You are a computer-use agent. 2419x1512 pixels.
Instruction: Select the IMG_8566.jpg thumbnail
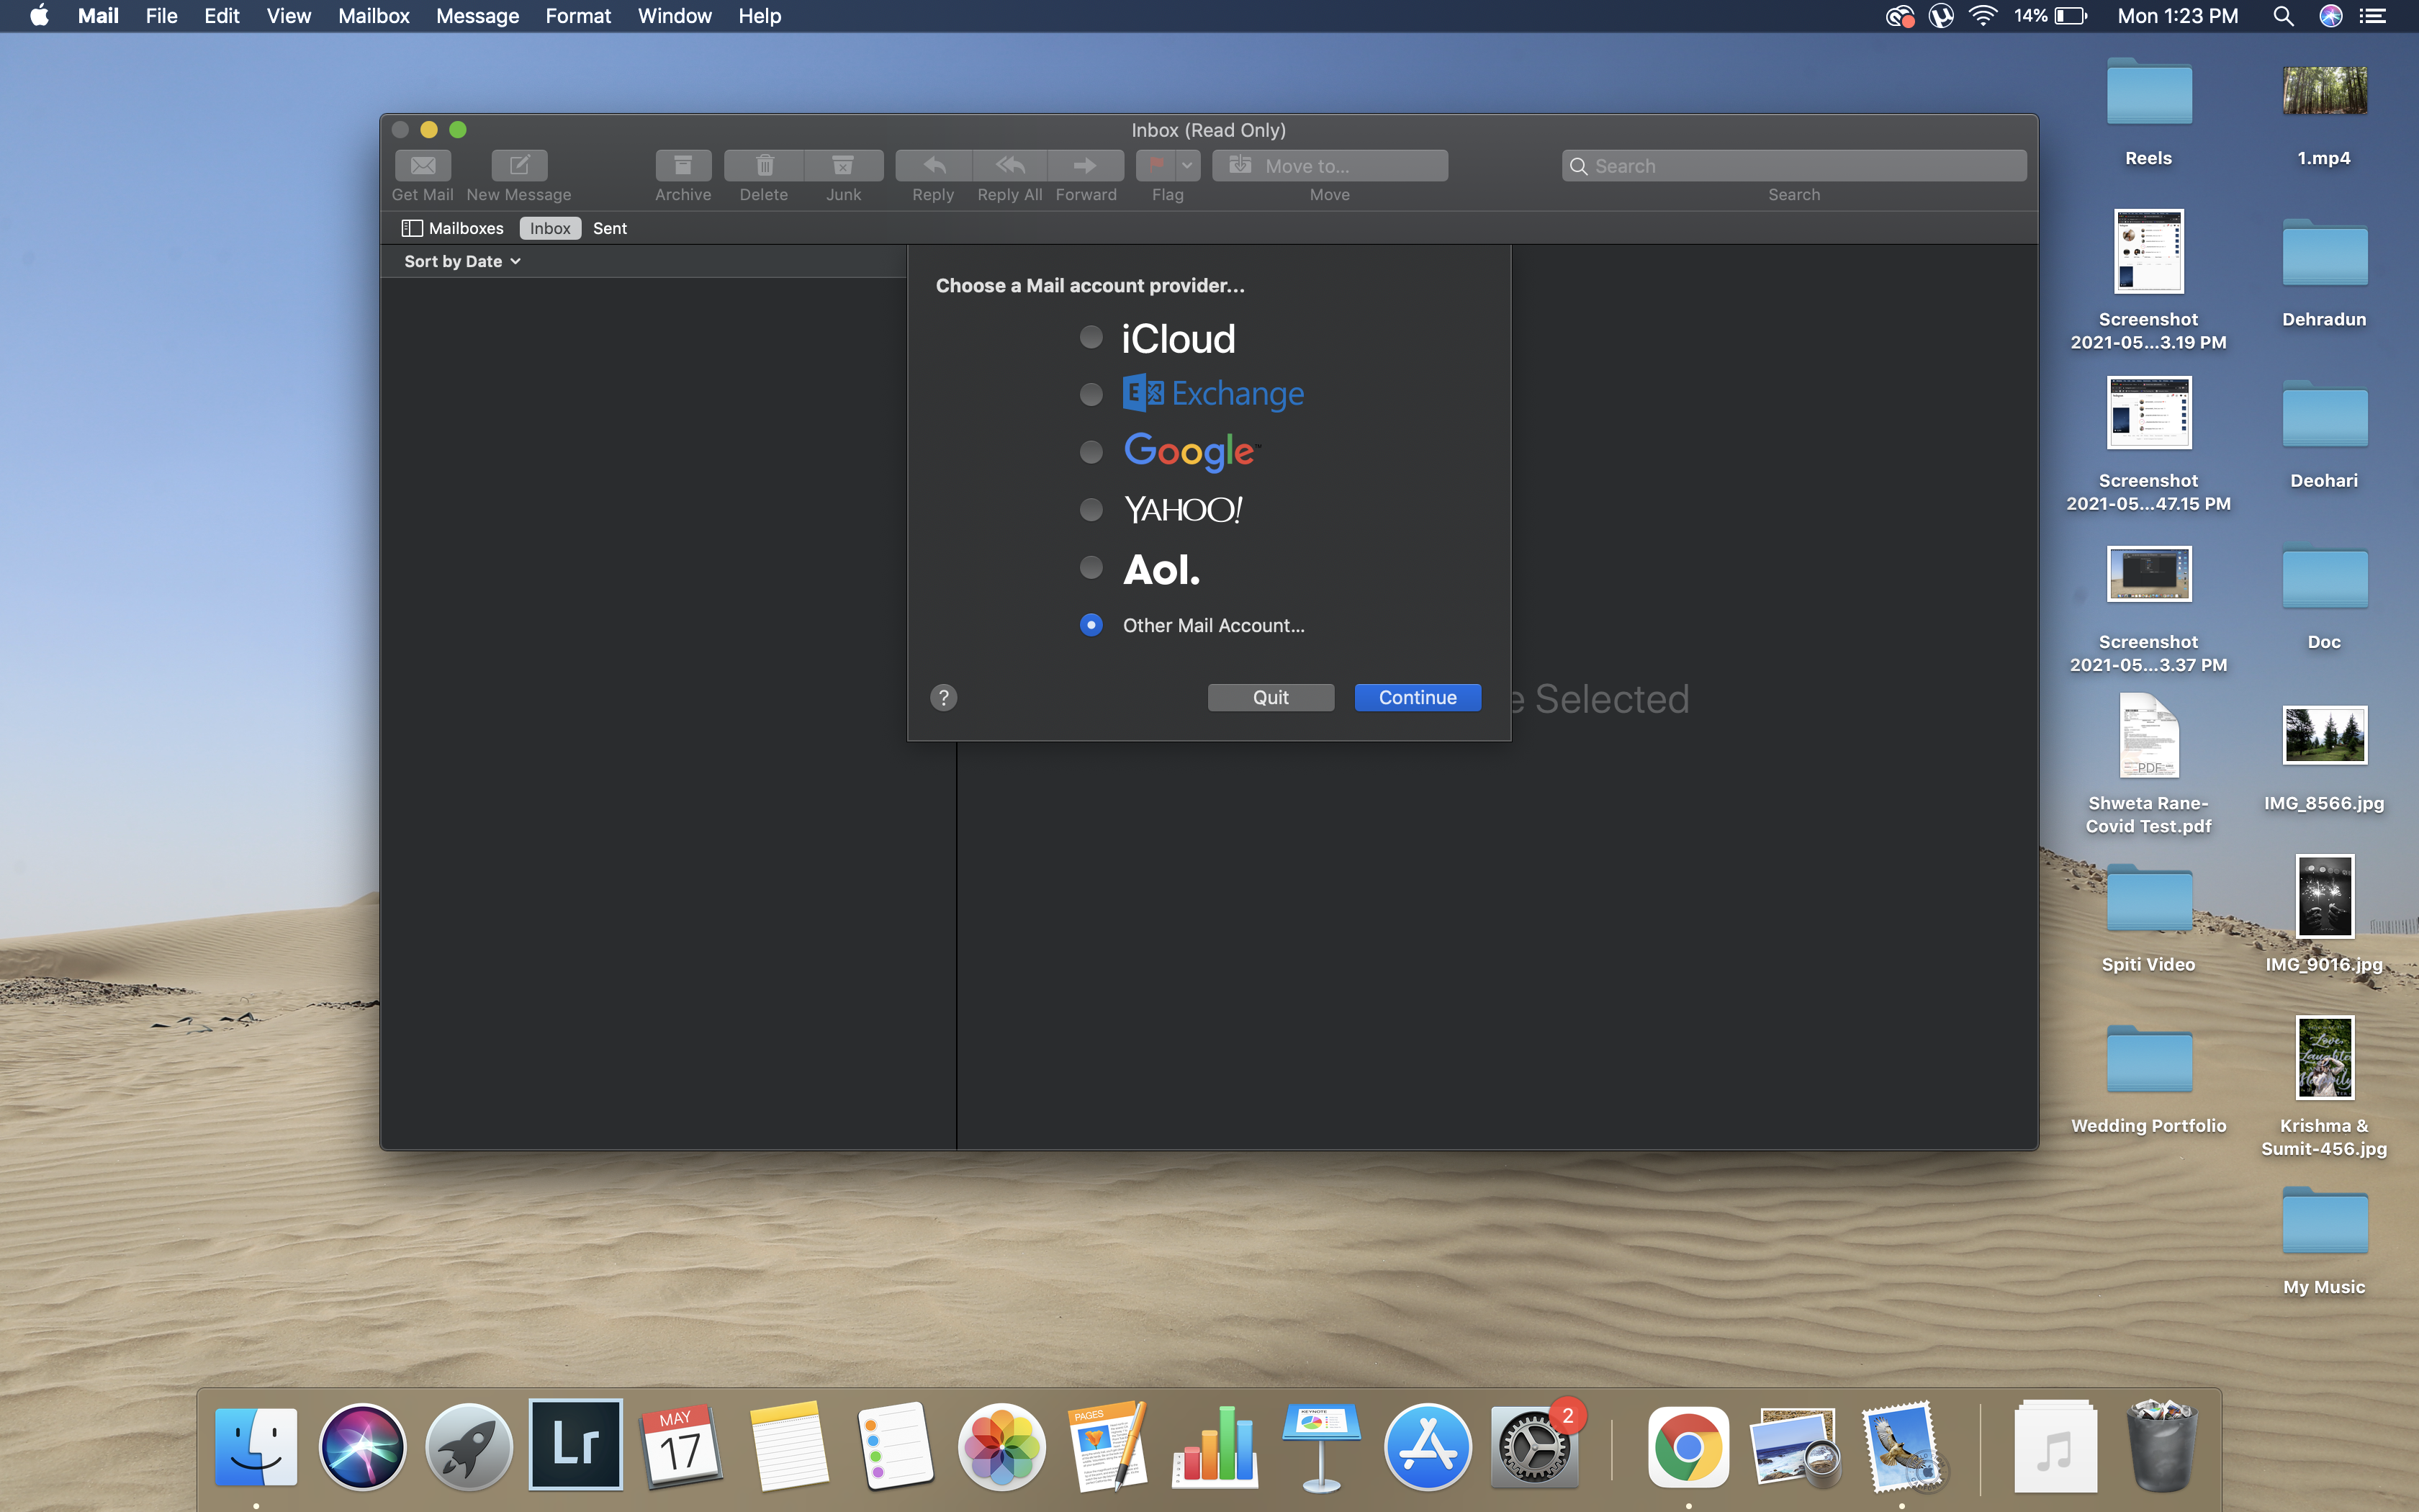coord(2324,735)
